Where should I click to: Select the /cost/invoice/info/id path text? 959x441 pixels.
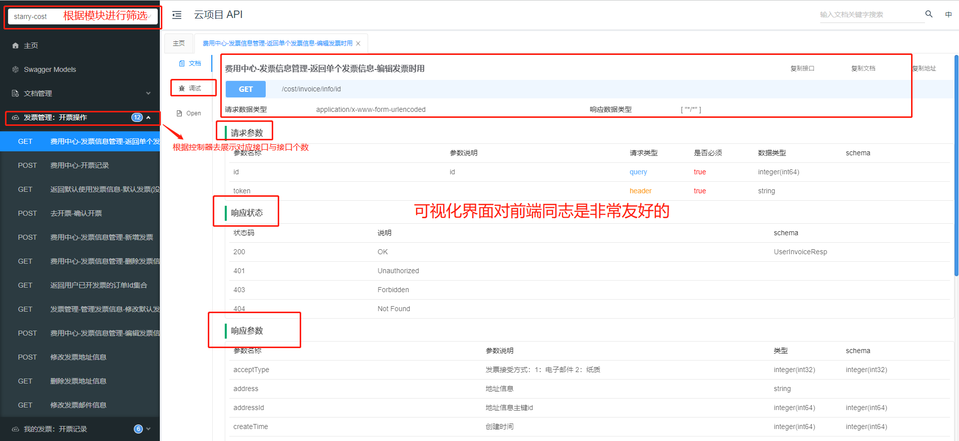click(x=311, y=89)
